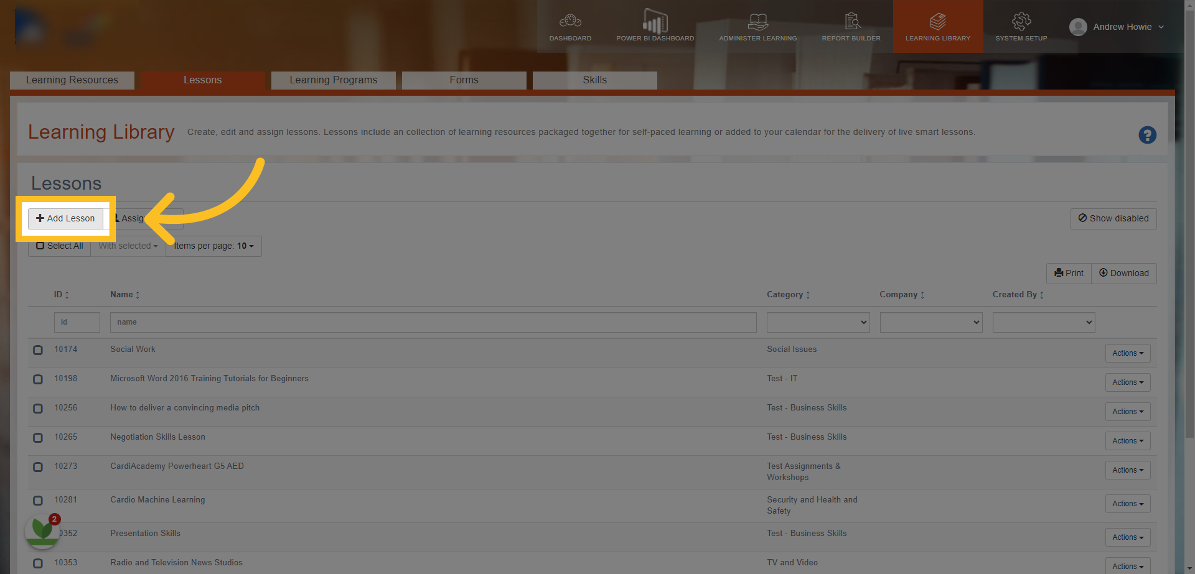This screenshot has width=1195, height=574.
Task: Open the Learning Library stack icon
Action: (938, 21)
